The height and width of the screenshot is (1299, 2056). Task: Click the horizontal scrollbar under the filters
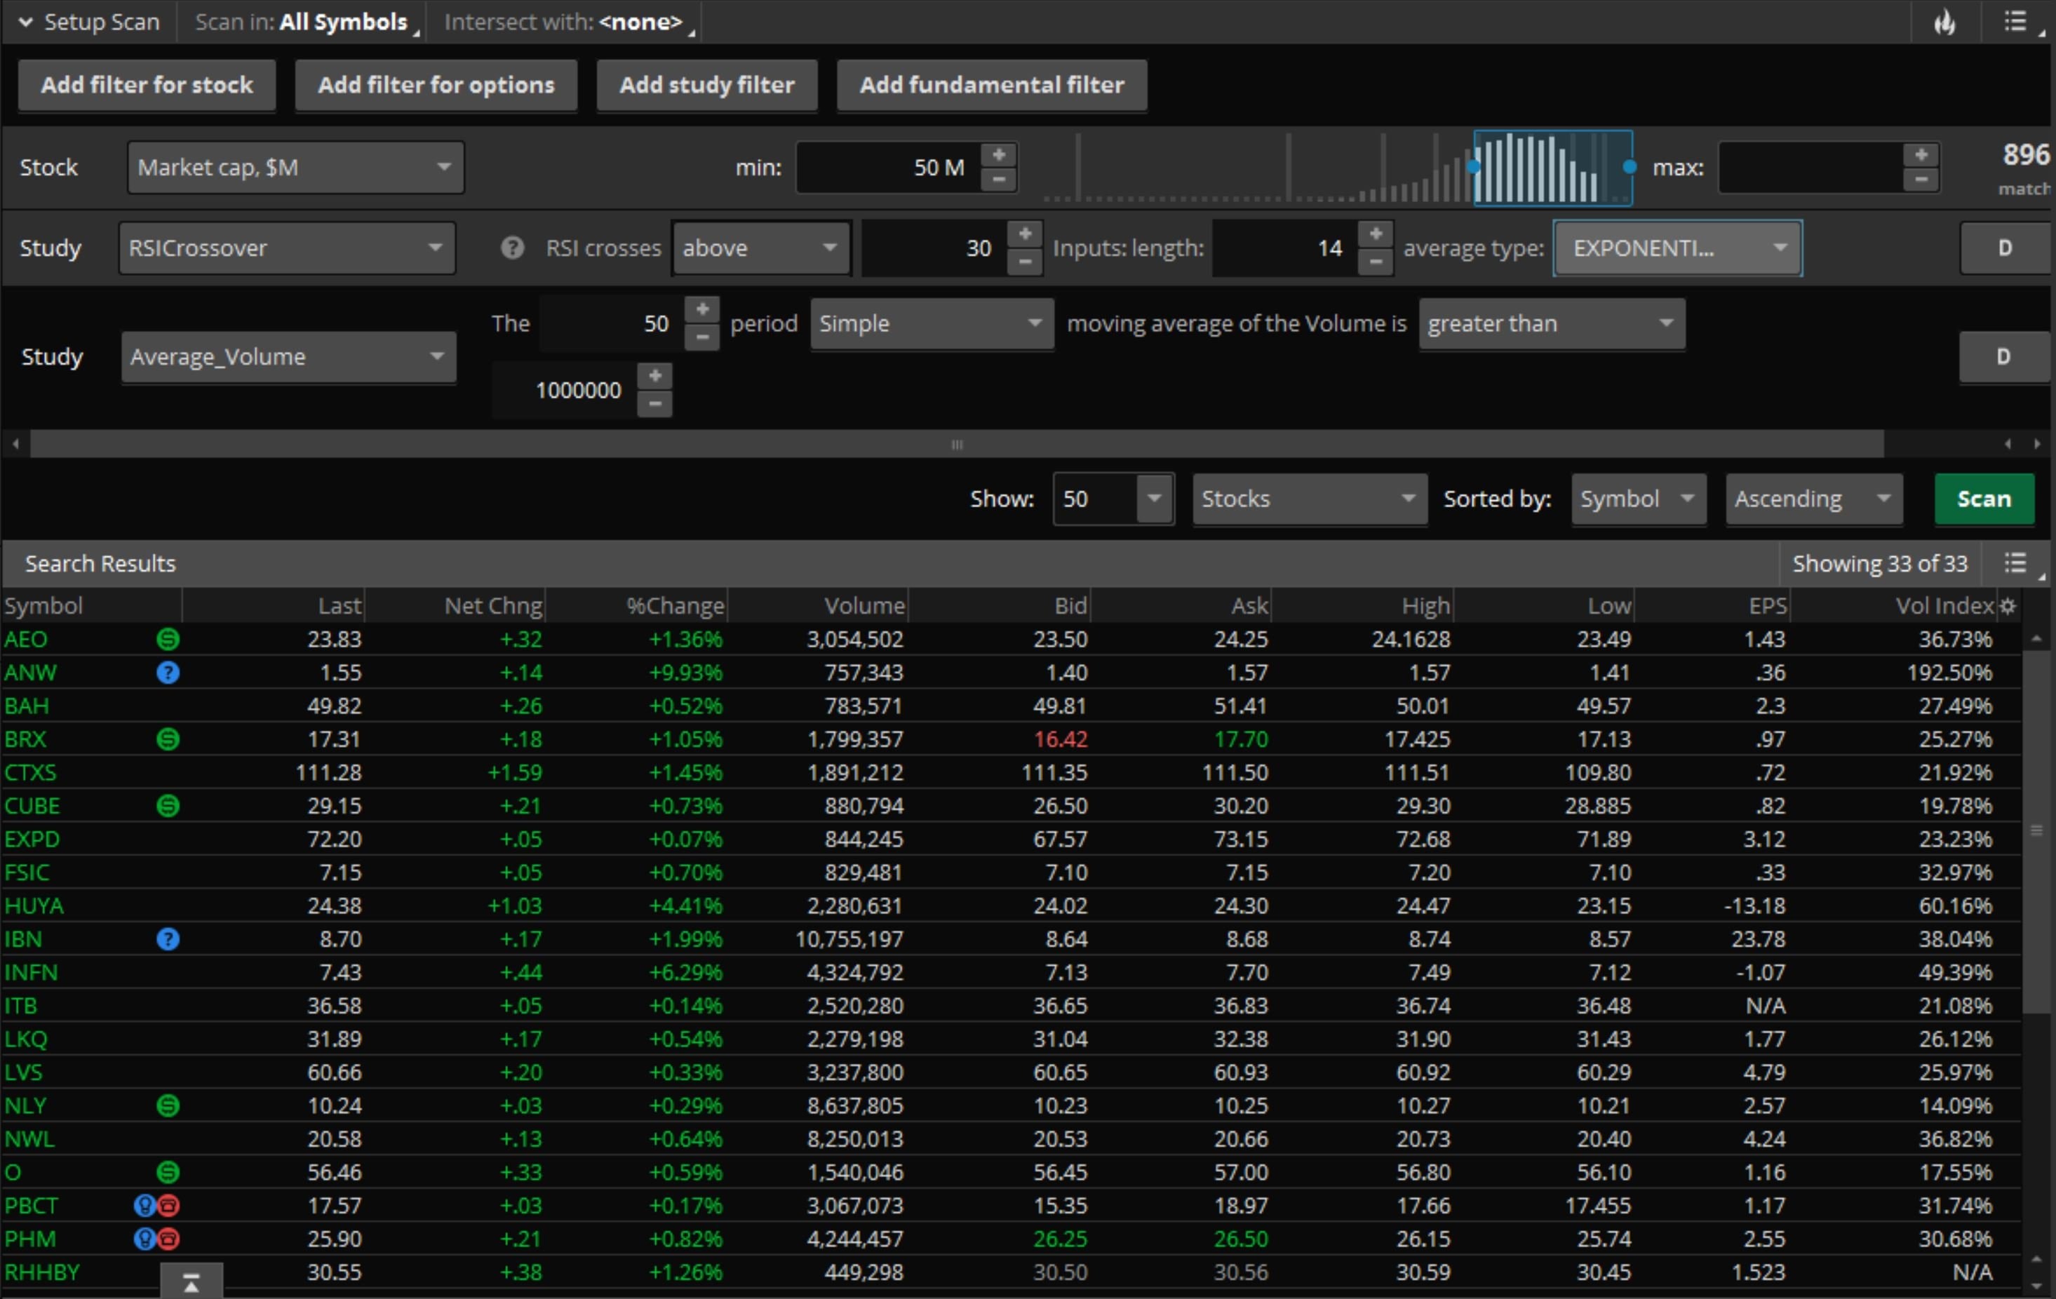pyautogui.click(x=957, y=444)
